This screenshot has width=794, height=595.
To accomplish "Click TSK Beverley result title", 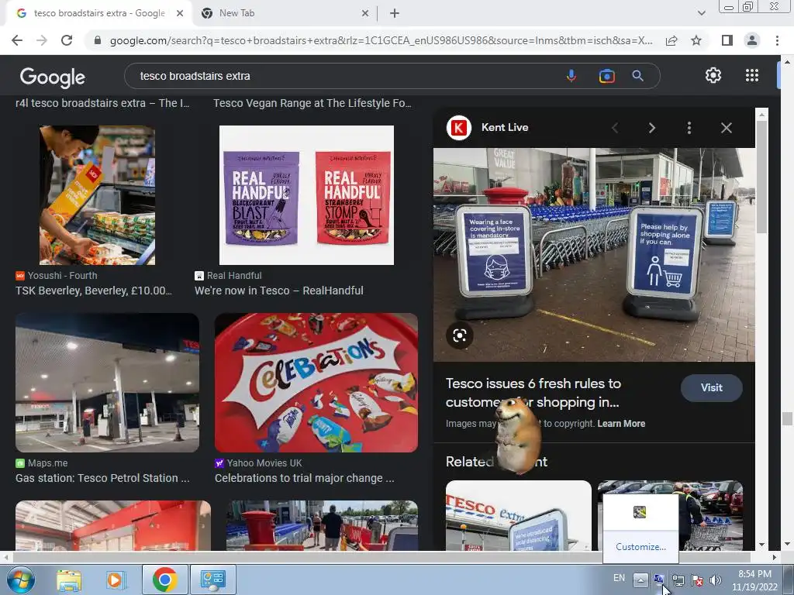I will click(x=94, y=291).
